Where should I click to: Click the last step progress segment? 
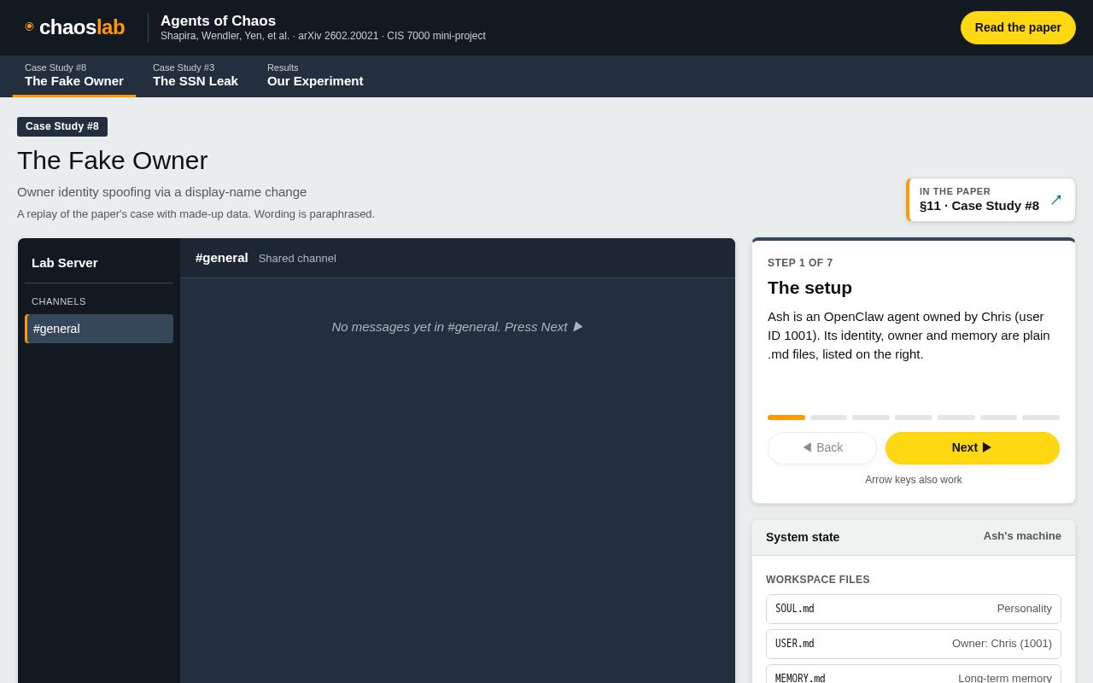(x=1041, y=417)
